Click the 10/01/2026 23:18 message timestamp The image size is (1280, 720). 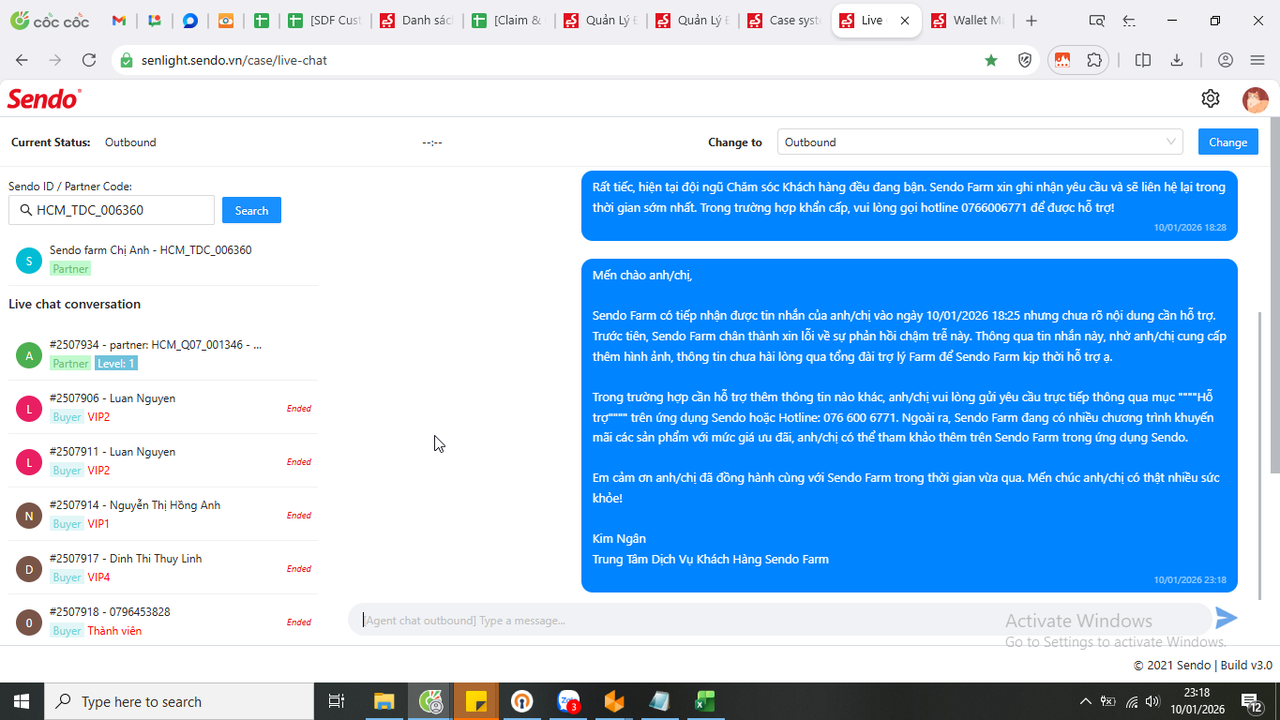(x=1190, y=580)
